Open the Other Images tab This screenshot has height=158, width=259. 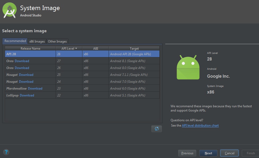57,41
